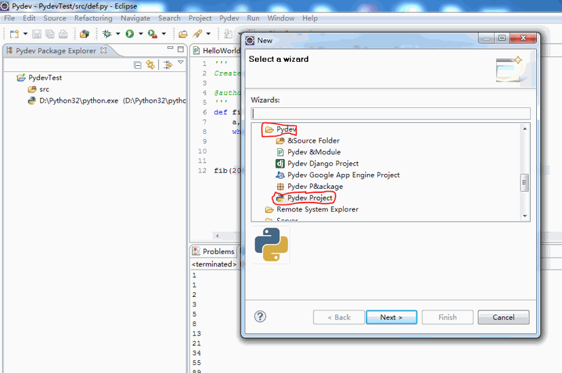This screenshot has height=373, width=562.
Task: Click the Cancel button
Action: click(504, 317)
